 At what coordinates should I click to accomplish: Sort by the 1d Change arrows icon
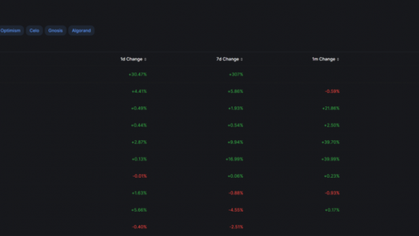tap(145, 59)
